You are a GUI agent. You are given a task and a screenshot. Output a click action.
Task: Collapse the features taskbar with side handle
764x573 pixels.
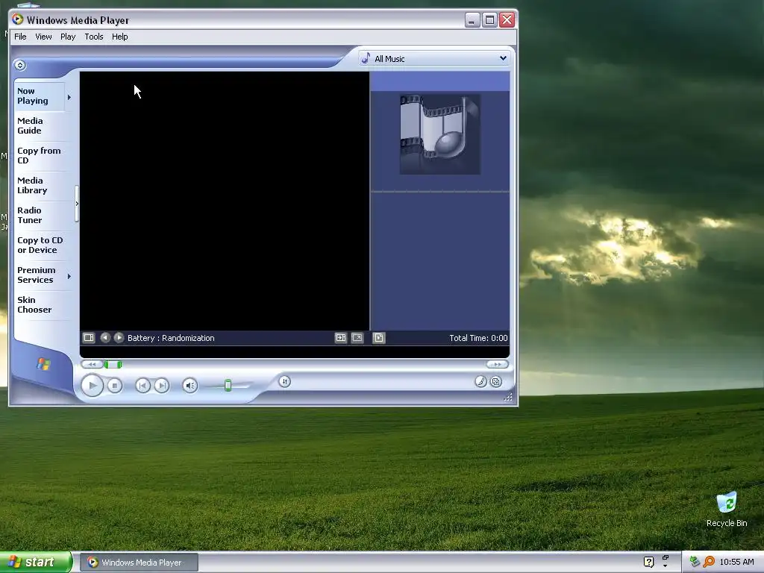click(77, 204)
